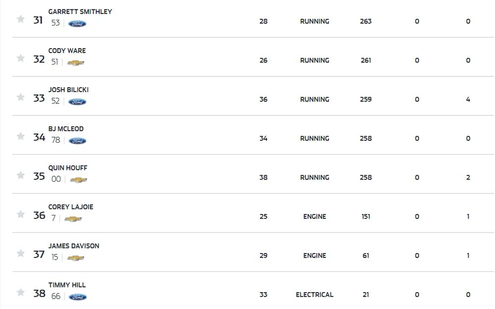Star Josh Bilicki as a favorite driver
The height and width of the screenshot is (309, 495).
(20, 98)
